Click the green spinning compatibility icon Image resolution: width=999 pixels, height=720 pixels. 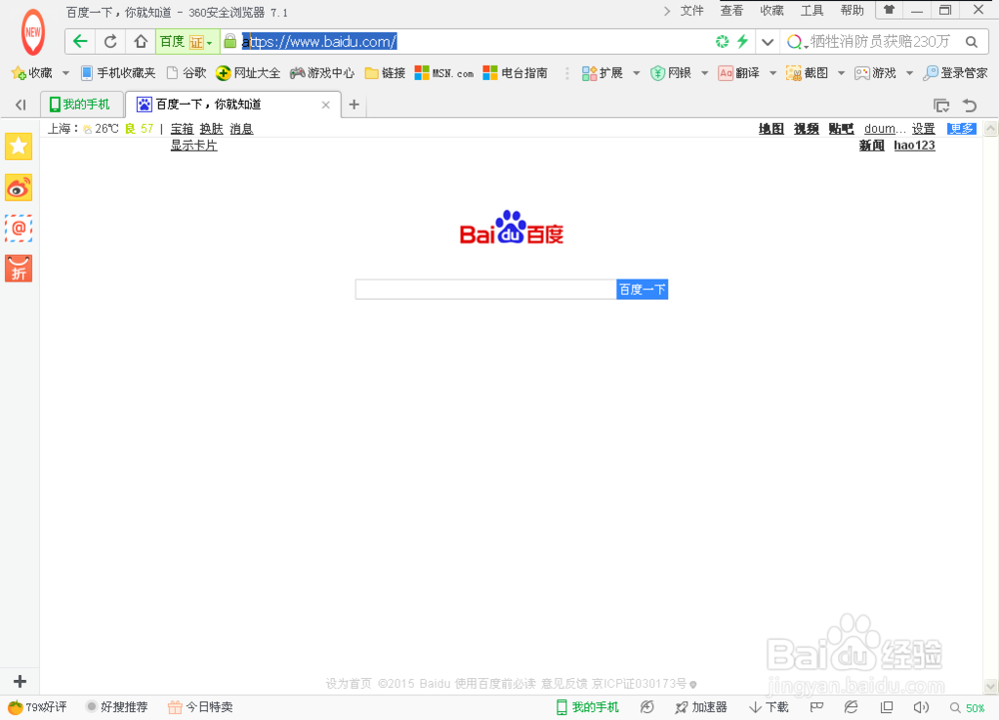point(722,41)
